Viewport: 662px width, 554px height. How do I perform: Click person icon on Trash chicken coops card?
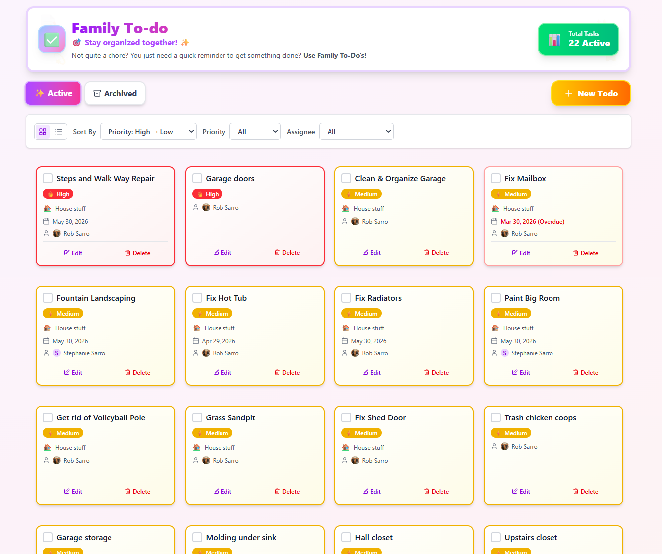(494, 446)
